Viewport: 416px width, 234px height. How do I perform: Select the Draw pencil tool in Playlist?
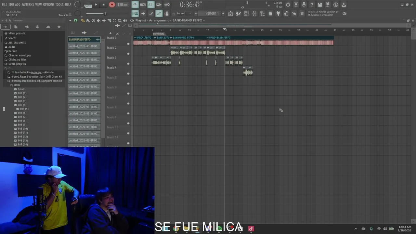point(83,20)
